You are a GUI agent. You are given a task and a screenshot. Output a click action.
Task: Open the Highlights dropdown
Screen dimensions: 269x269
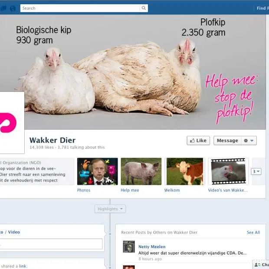(110, 209)
